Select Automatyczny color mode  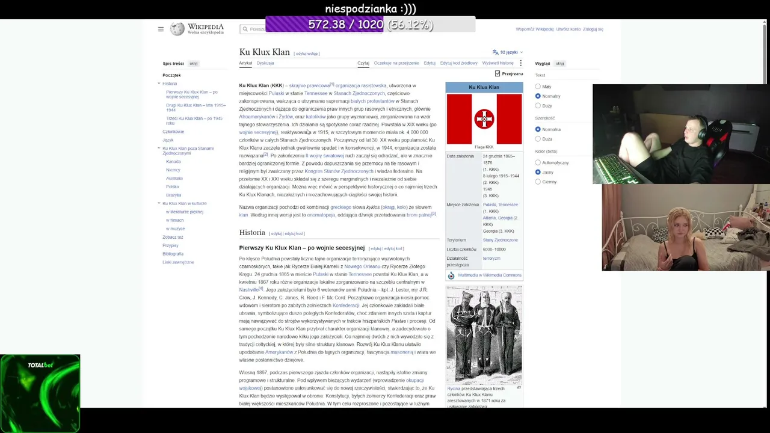click(x=538, y=162)
